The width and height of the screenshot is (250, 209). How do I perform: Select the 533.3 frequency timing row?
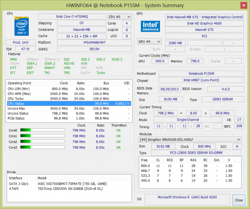tap(190, 176)
